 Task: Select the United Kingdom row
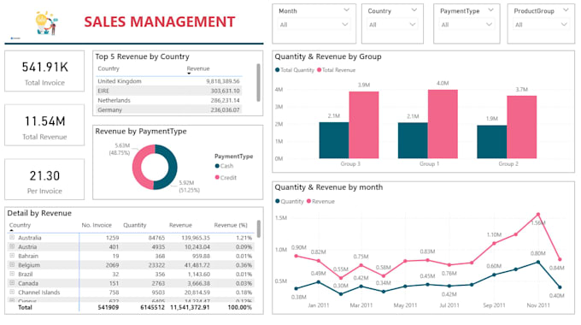click(x=168, y=81)
